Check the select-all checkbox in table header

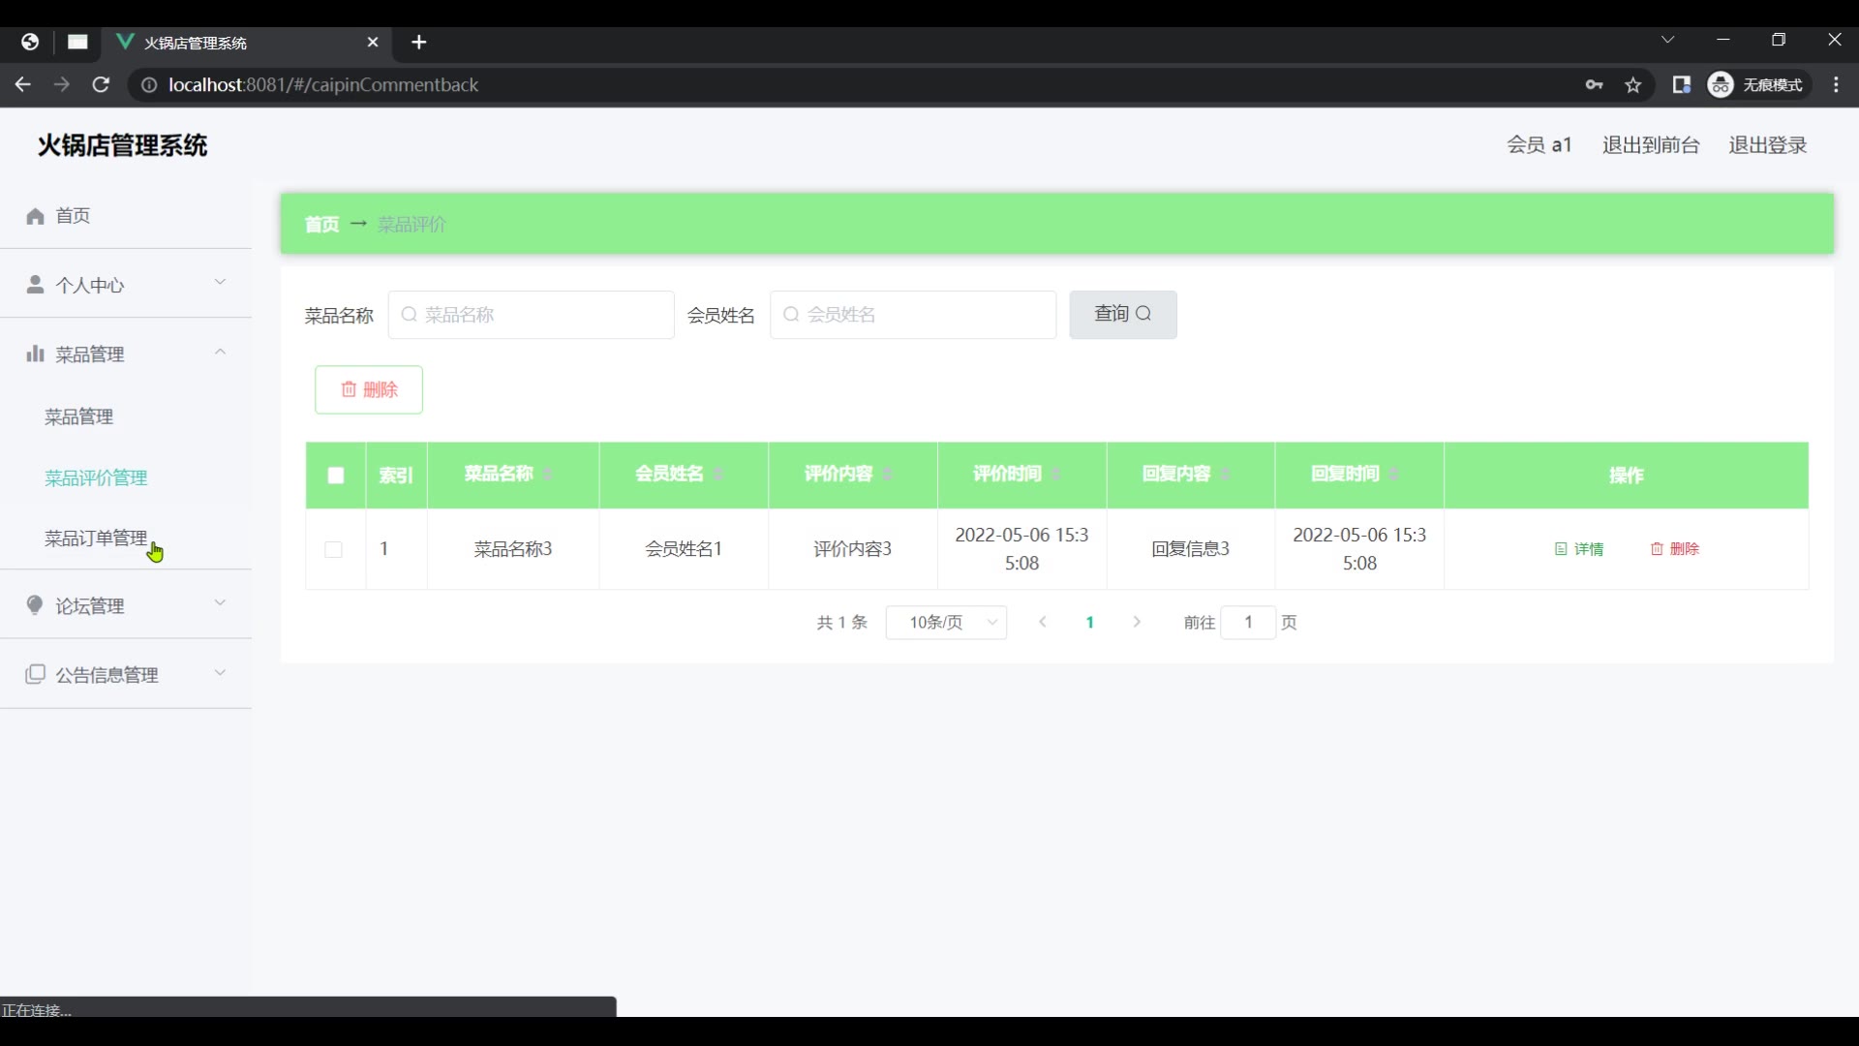336,476
